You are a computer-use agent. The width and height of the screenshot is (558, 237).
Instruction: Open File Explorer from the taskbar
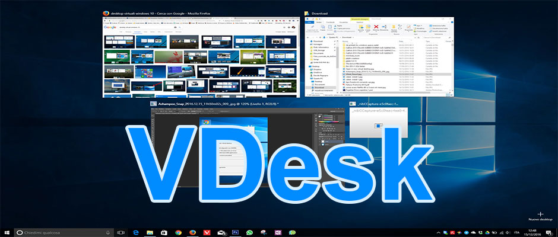[x=150, y=232]
